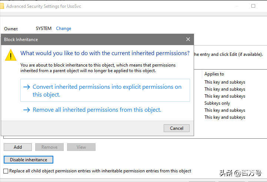Click the Applies to column header
Viewport: 267px width, 182px height.
click(x=214, y=74)
